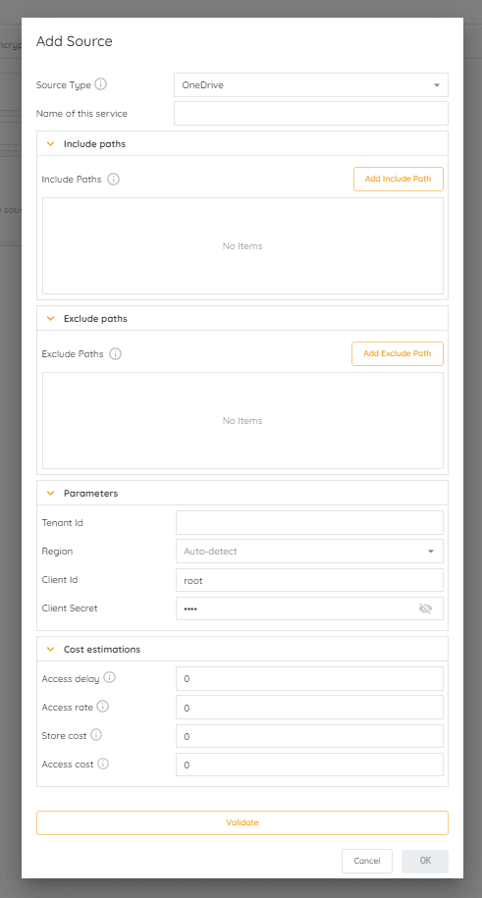Open the Source Type OneDrive dropdown

310,84
